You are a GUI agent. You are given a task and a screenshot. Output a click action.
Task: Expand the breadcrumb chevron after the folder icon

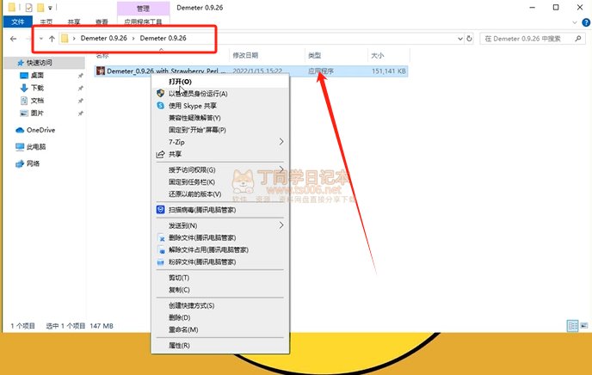pos(74,38)
